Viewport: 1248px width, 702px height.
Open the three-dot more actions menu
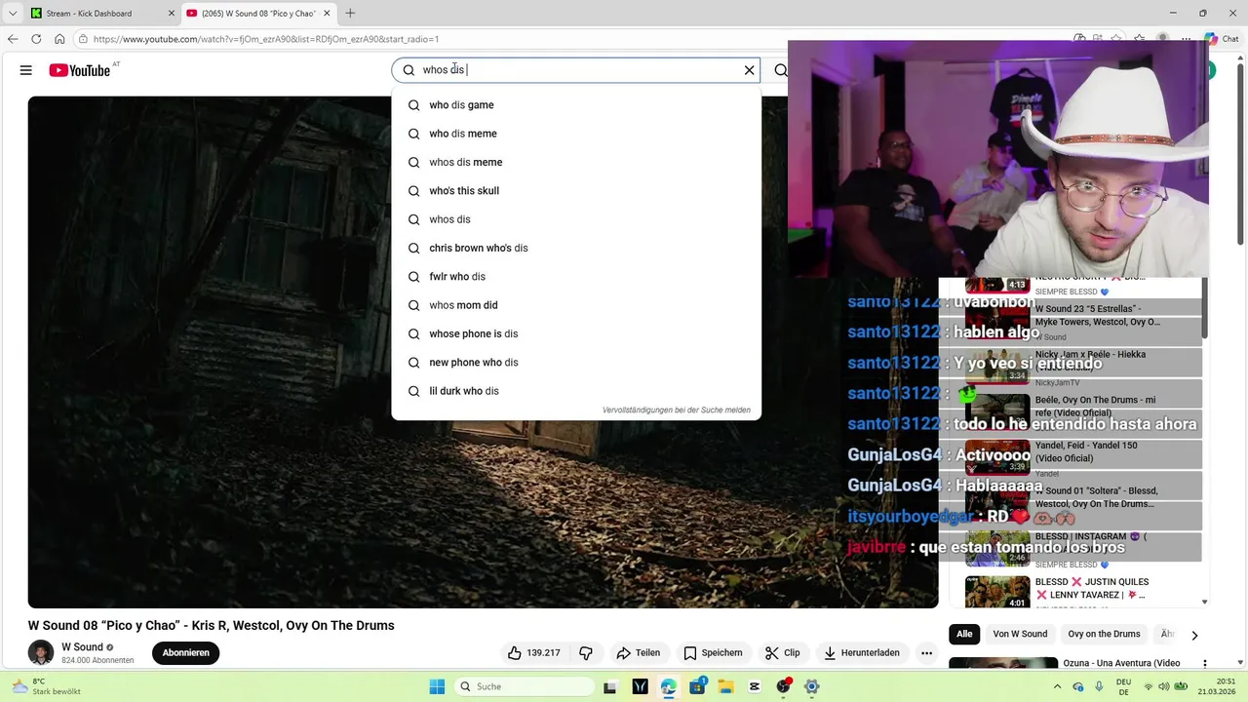pos(927,653)
